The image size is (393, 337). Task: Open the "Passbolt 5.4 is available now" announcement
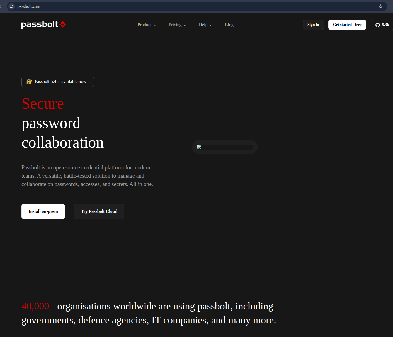coord(58,82)
